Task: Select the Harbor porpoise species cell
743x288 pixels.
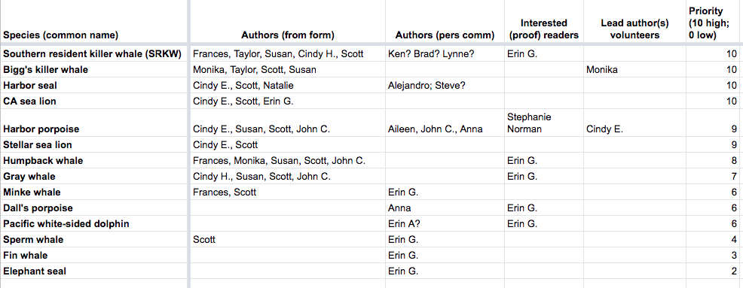Action: click(94, 123)
